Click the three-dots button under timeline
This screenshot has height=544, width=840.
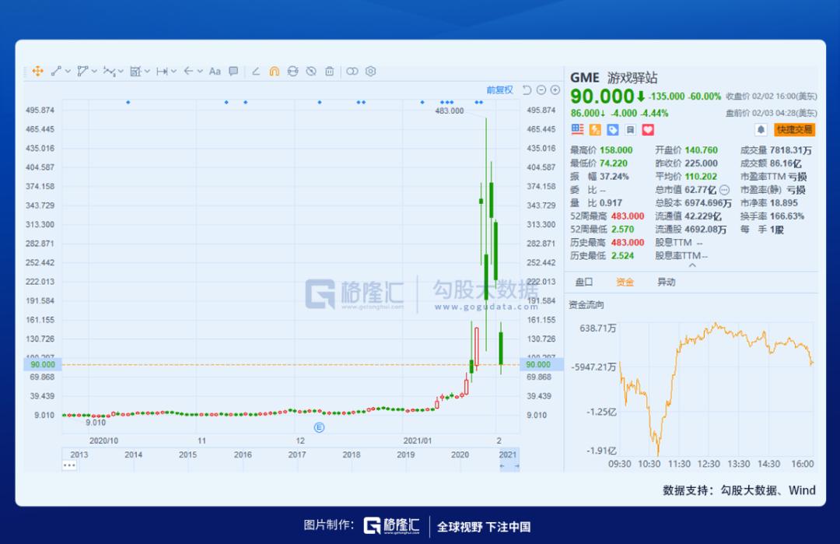click(70, 465)
